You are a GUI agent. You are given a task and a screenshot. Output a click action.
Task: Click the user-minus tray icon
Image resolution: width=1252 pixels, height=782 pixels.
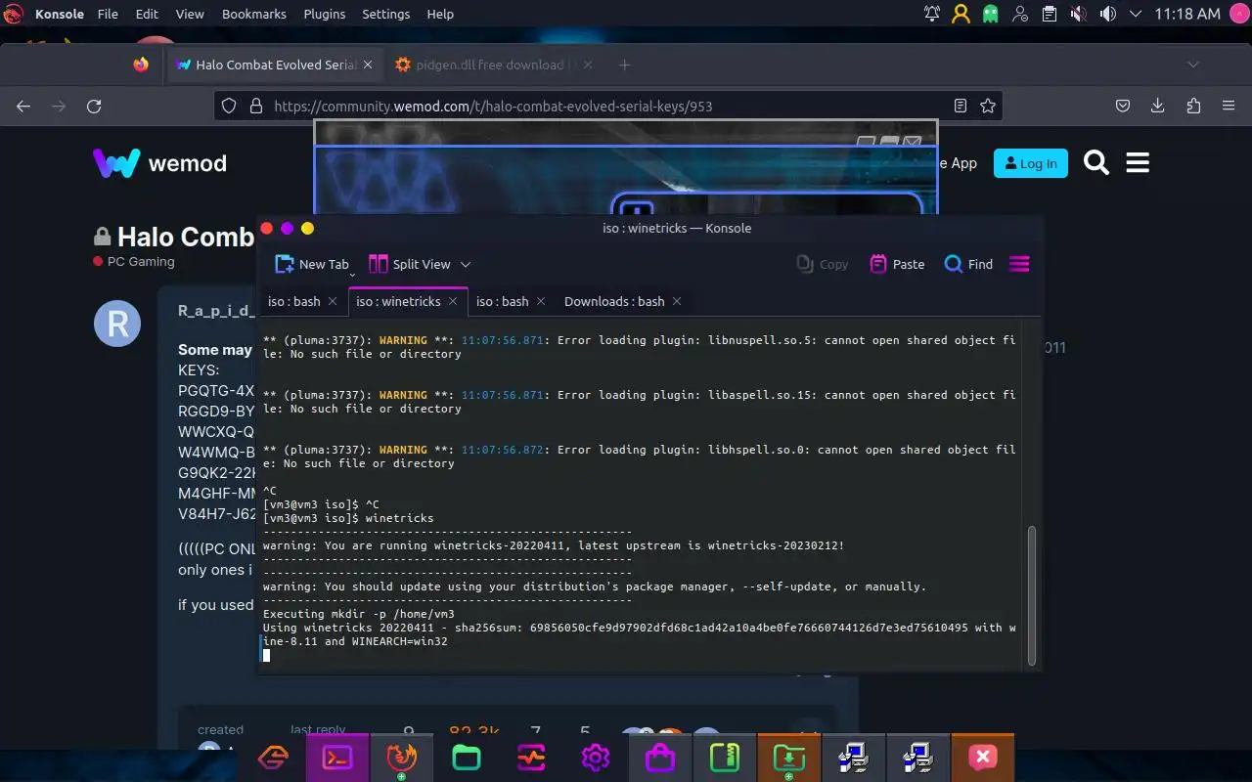[1020, 14]
